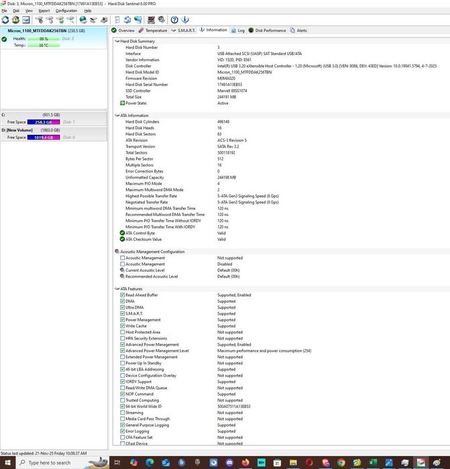Click the dark monitor graph toolbar icon
This screenshot has height=469, width=450.
(x=152, y=20)
